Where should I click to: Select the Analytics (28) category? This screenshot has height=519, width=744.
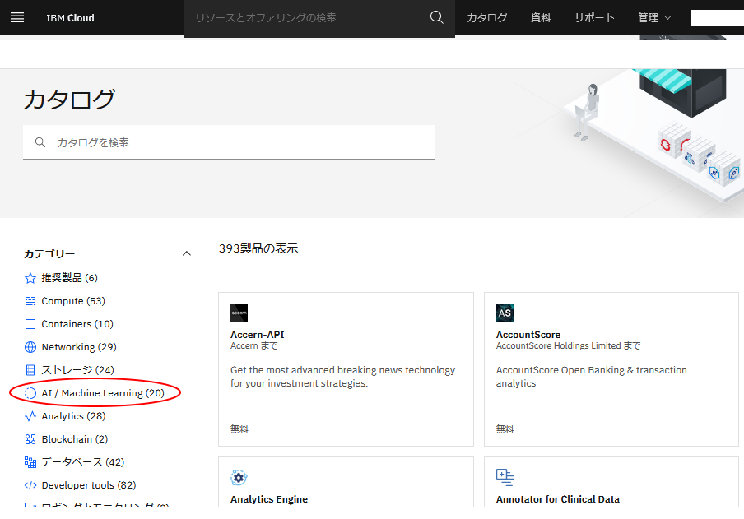point(73,416)
